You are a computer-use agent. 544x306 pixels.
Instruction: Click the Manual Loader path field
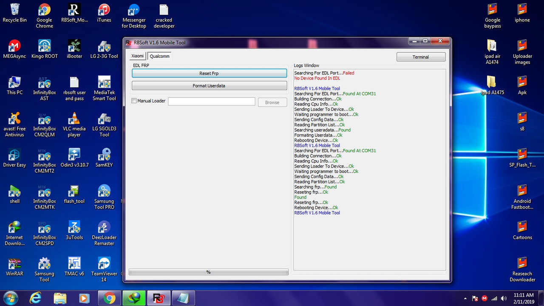tap(212, 102)
